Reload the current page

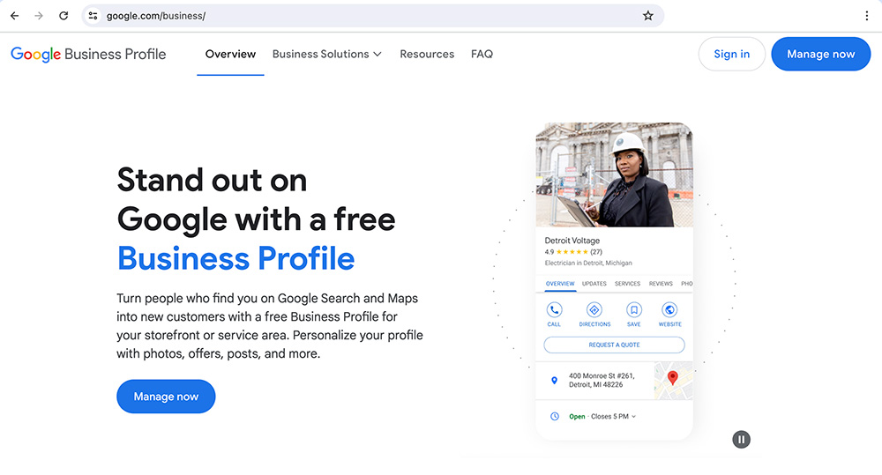tap(64, 16)
